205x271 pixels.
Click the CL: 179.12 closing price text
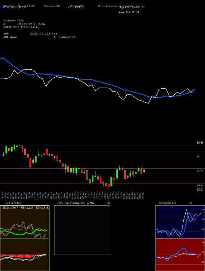tap(76, 7)
